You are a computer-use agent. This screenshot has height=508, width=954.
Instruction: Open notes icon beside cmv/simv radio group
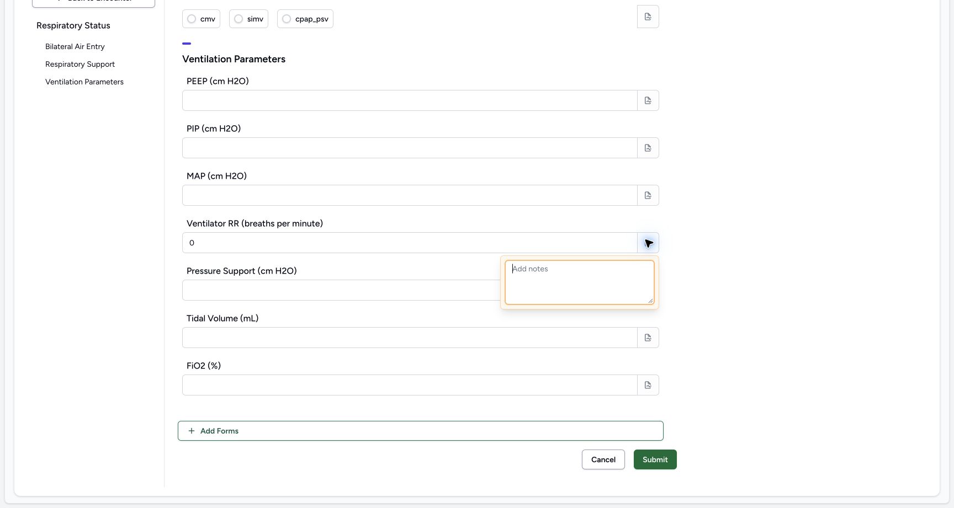[648, 17]
